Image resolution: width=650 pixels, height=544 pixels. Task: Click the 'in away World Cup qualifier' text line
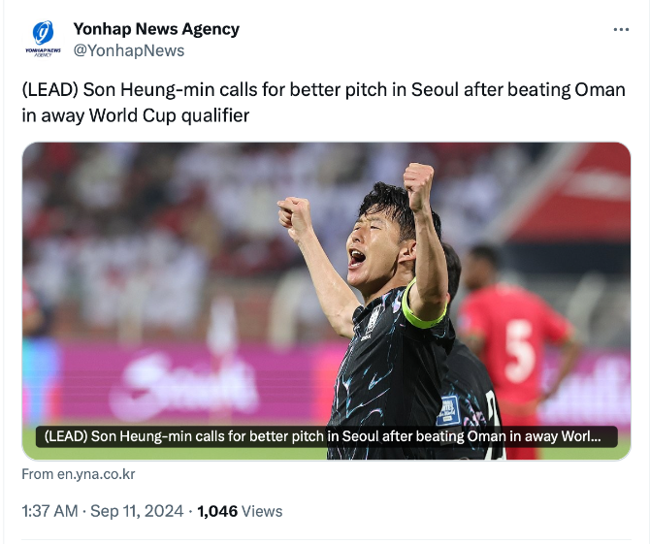135,114
